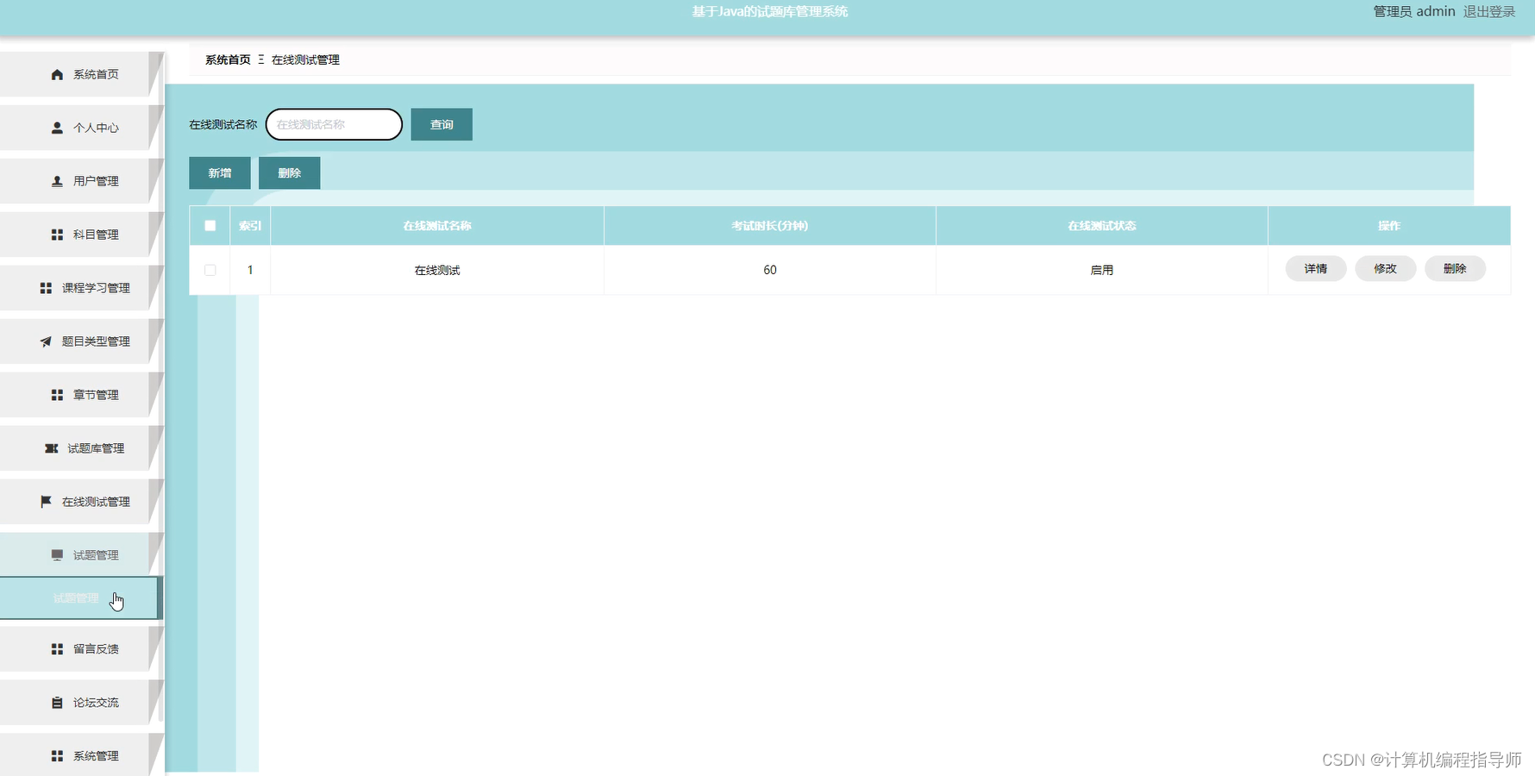Open the 系统管理 sidebar menu

82,755
